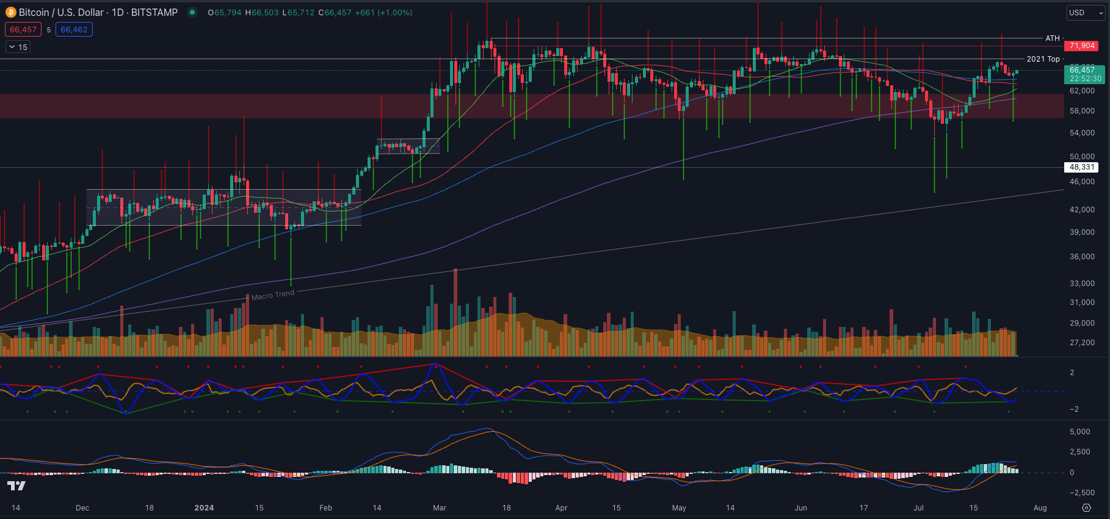Select the Macro Trend line label
Viewport: 1110px width, 519px height.
pyautogui.click(x=272, y=295)
